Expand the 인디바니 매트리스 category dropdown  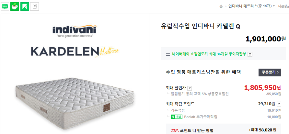(x=274, y=6)
